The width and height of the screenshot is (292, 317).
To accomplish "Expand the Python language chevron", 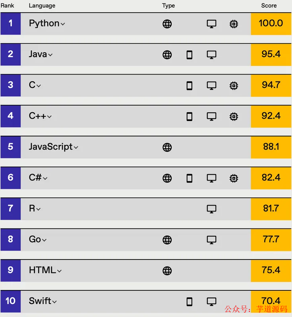I will [x=63, y=24].
